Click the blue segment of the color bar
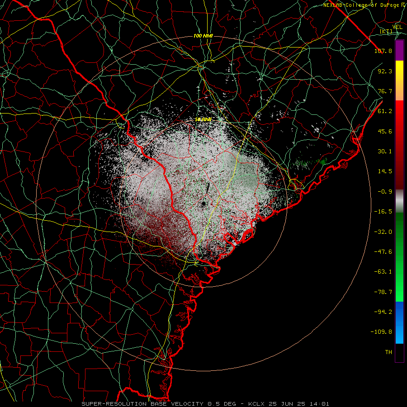Image resolution: width=407 pixels, height=407 pixels. [399, 322]
